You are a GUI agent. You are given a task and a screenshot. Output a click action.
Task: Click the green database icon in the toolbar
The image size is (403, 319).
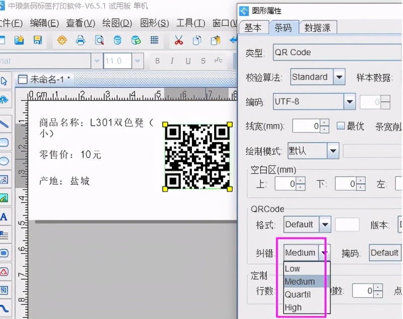point(136,40)
